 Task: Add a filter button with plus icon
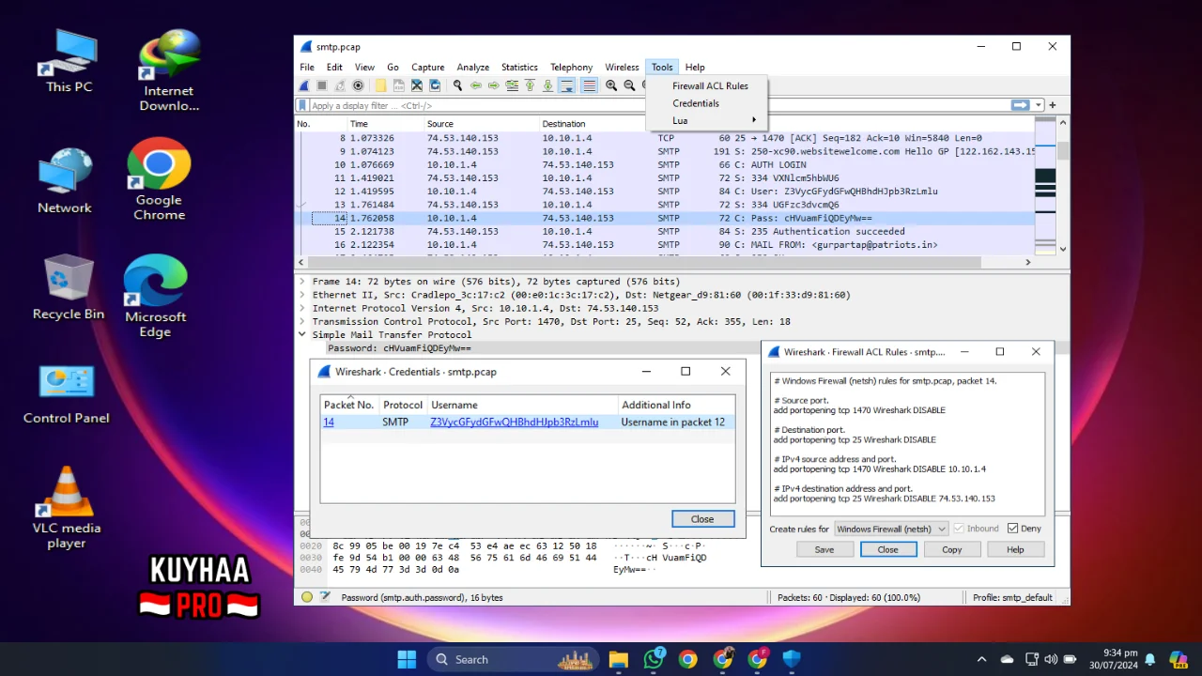pyautogui.click(x=1053, y=105)
